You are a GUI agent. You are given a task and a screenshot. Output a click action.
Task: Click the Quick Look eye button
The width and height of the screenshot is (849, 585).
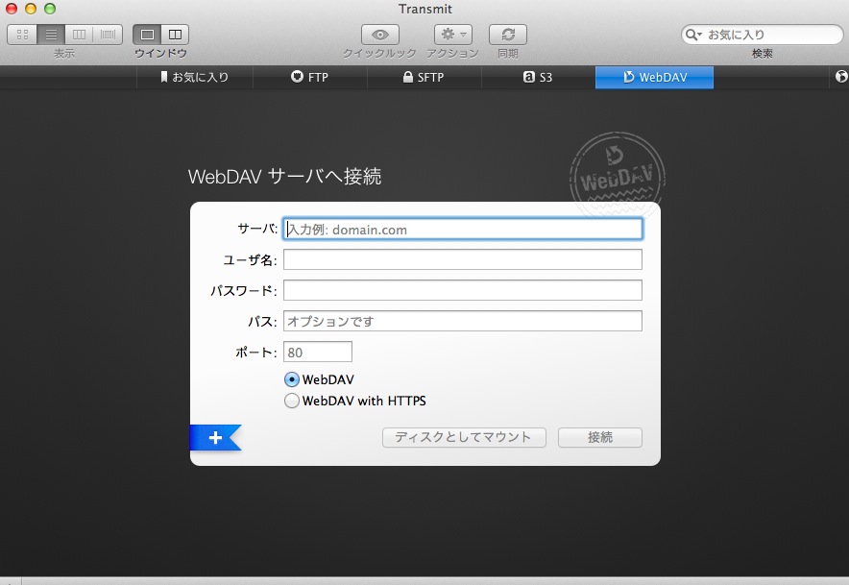380,35
